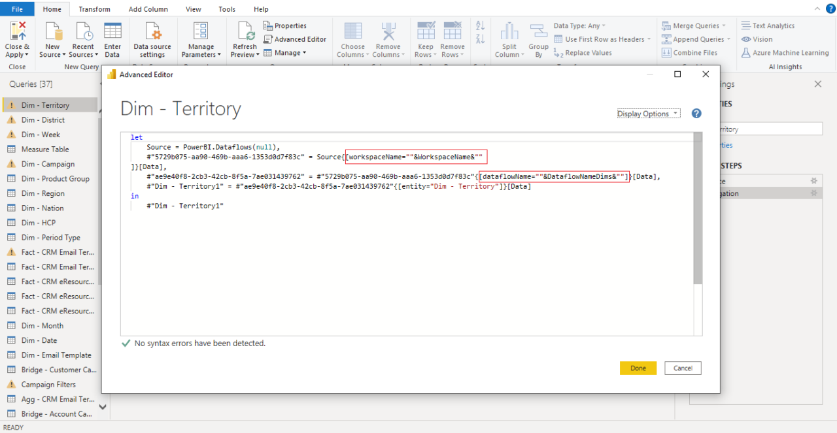Open the Add Column tab

(148, 9)
